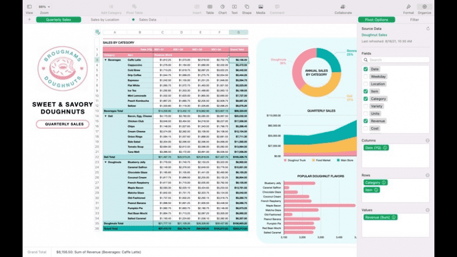Select the Pivot Options panel tab
Image resolution: width=457 pixels, height=257 pixels.
pos(377,19)
